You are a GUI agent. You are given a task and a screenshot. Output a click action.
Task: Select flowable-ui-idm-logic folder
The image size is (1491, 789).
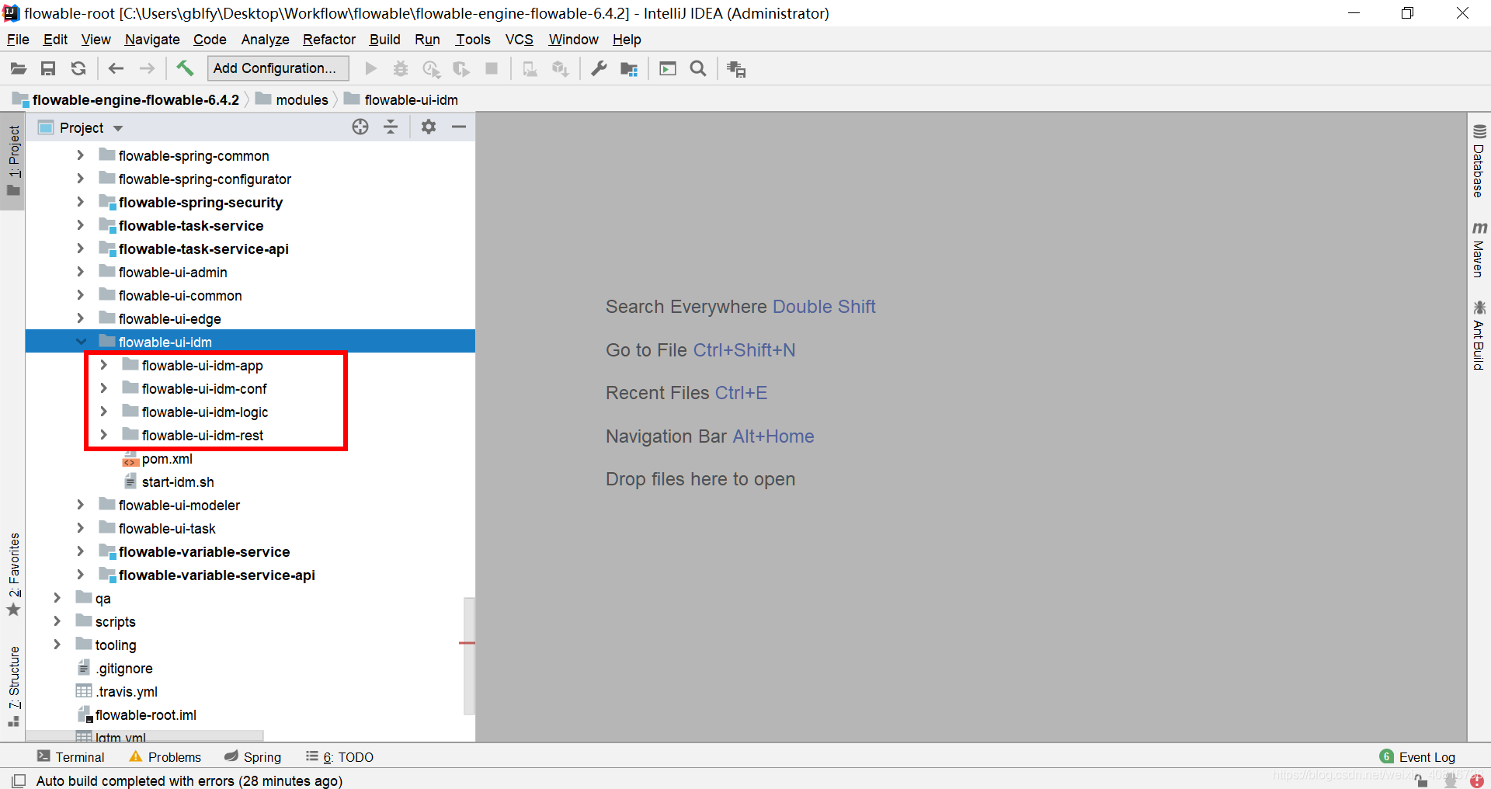tap(205, 412)
